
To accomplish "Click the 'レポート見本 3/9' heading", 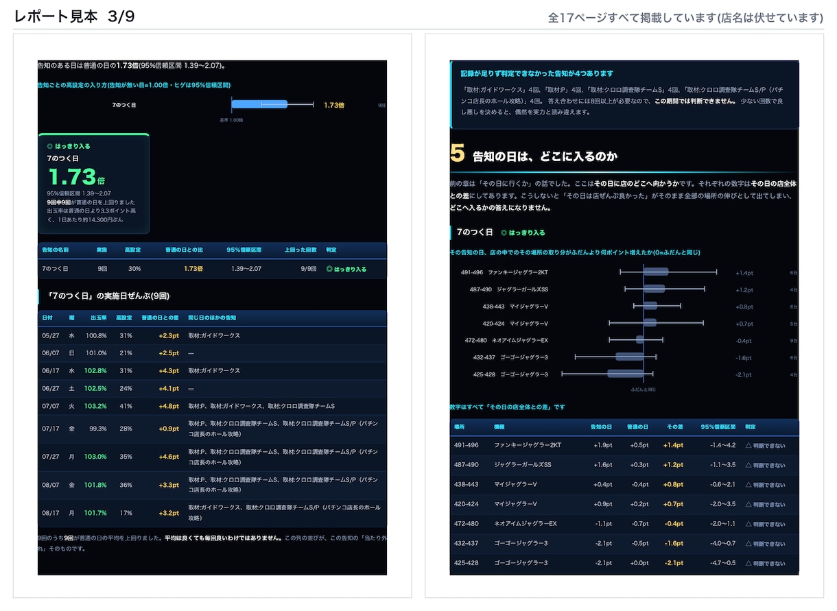I will point(75,16).
